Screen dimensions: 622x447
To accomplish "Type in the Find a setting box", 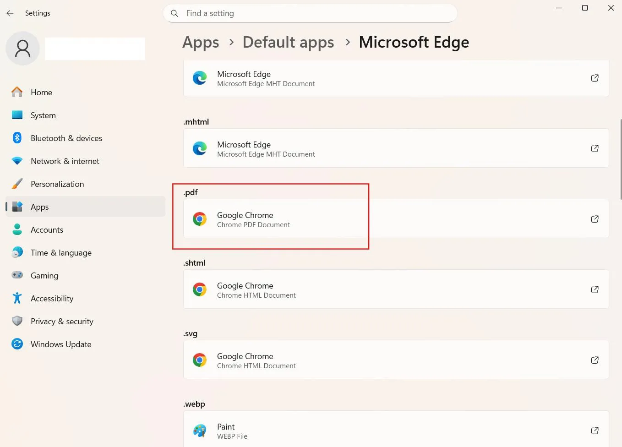I will (x=316, y=13).
